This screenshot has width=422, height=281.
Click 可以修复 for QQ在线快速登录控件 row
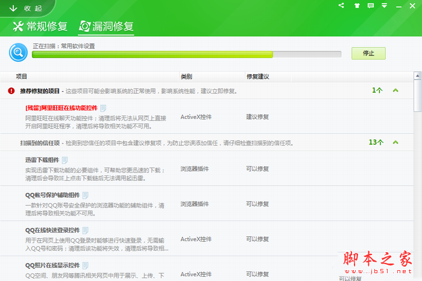pyautogui.click(x=257, y=239)
